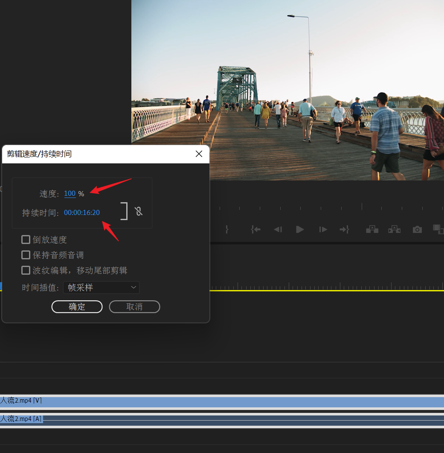
Task: Enable the 倒放速度 checkbox
Action: point(26,240)
